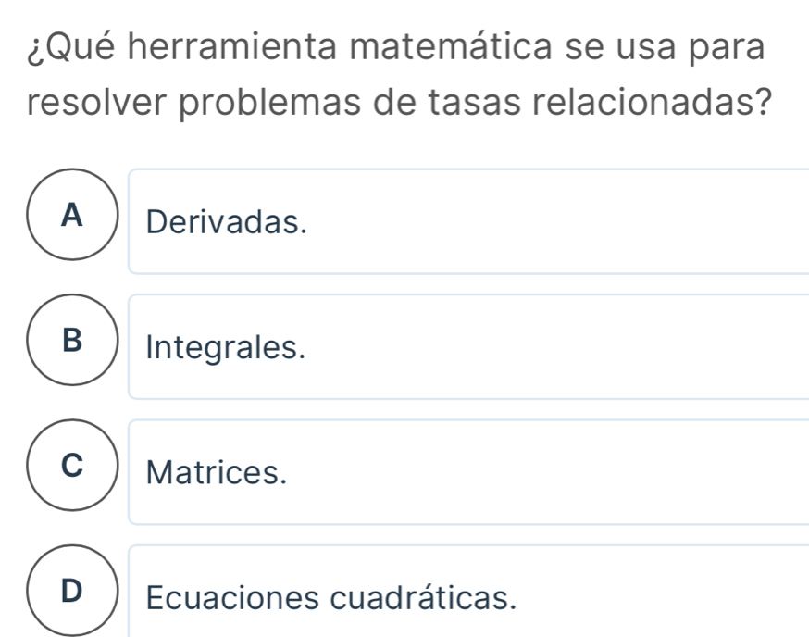The height and width of the screenshot is (637, 809).
Task: Select the circle labeled A
Action: coord(70,220)
